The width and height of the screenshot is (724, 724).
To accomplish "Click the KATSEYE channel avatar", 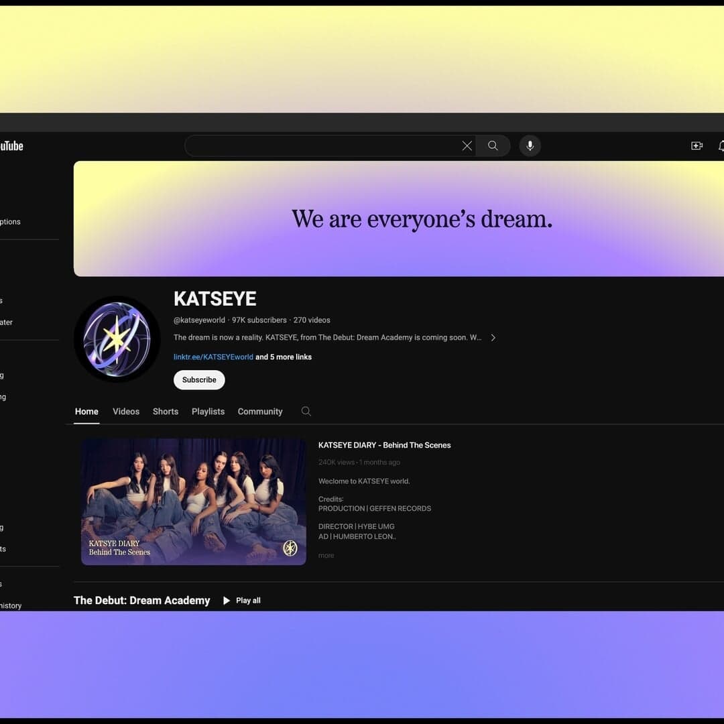I will point(117,339).
